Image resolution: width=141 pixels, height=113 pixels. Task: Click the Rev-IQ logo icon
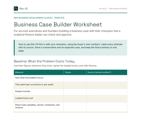coord(16,9)
